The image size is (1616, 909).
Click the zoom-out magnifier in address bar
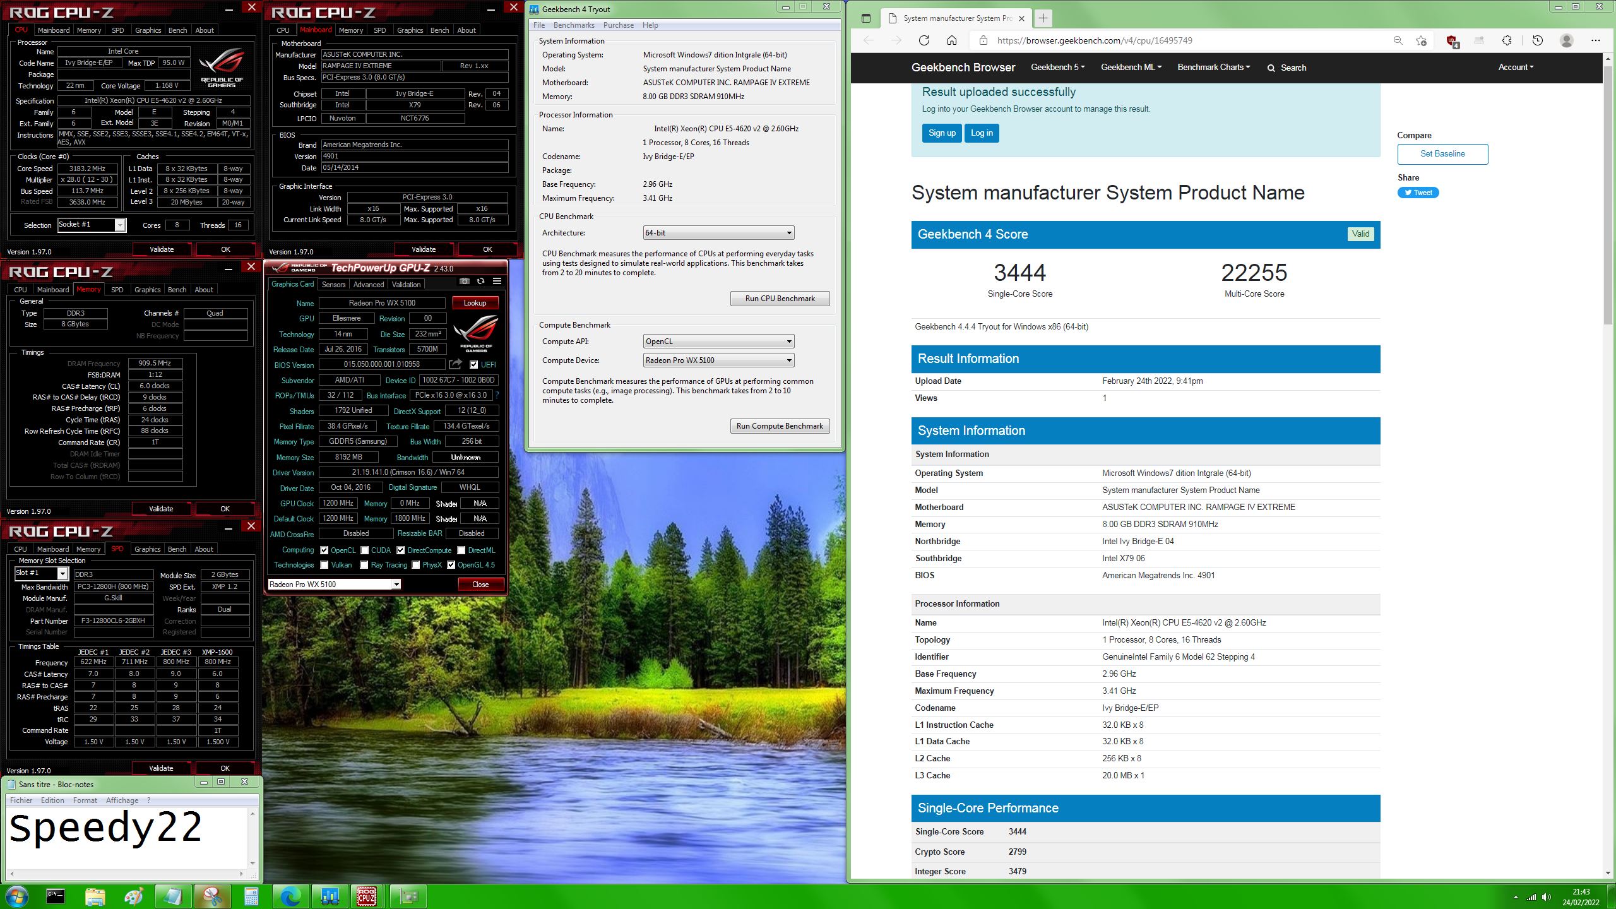pos(1398,40)
